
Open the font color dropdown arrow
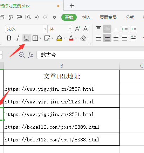pos(76,38)
